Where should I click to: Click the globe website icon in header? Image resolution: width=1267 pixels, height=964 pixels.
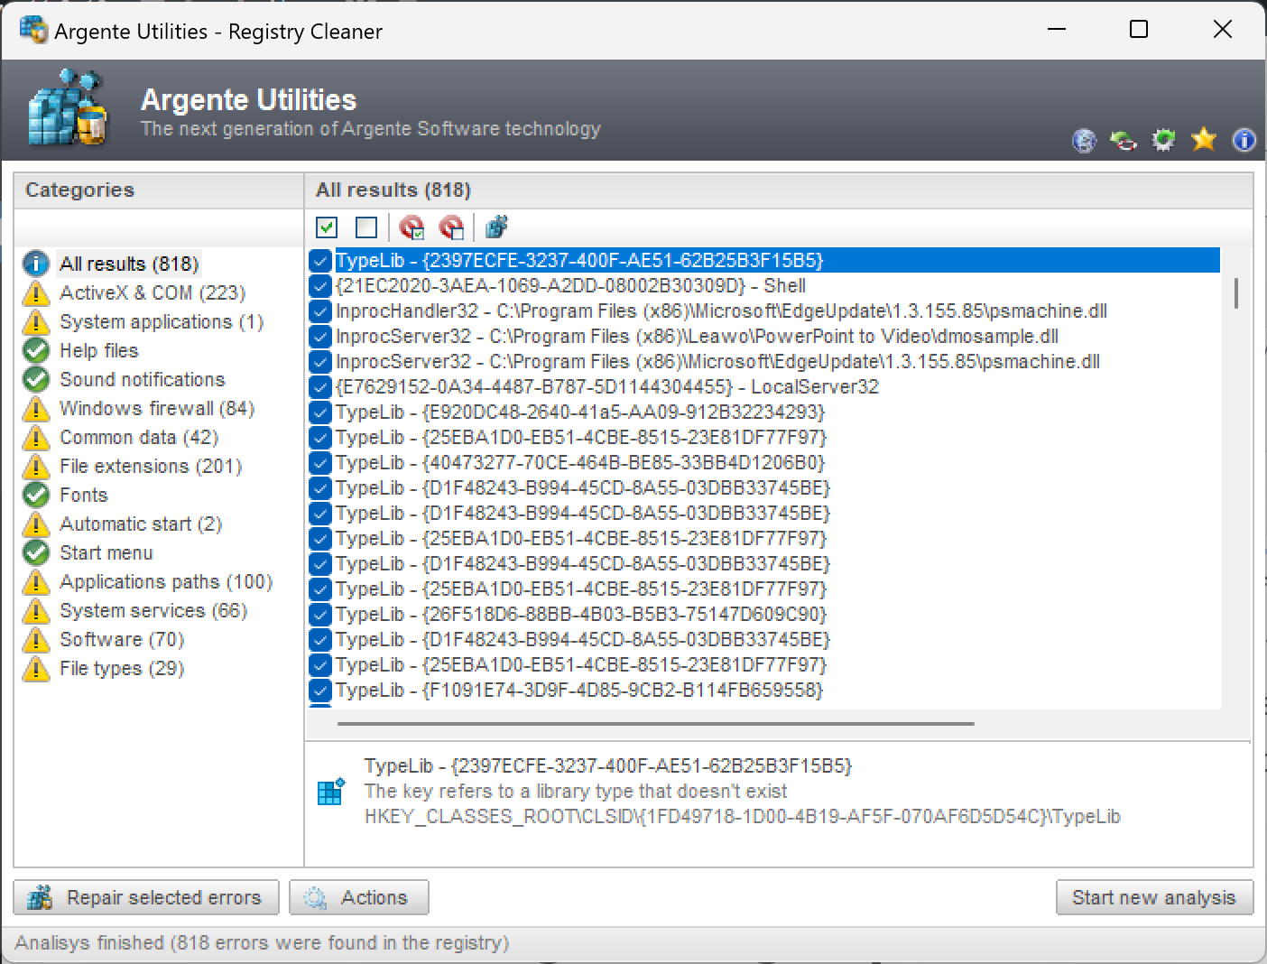click(x=1084, y=140)
